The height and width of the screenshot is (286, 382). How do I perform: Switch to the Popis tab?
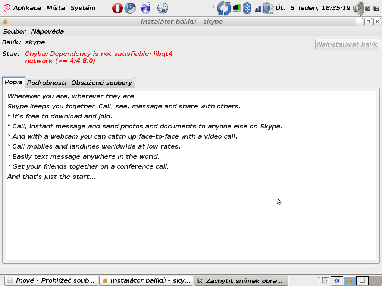[14, 82]
